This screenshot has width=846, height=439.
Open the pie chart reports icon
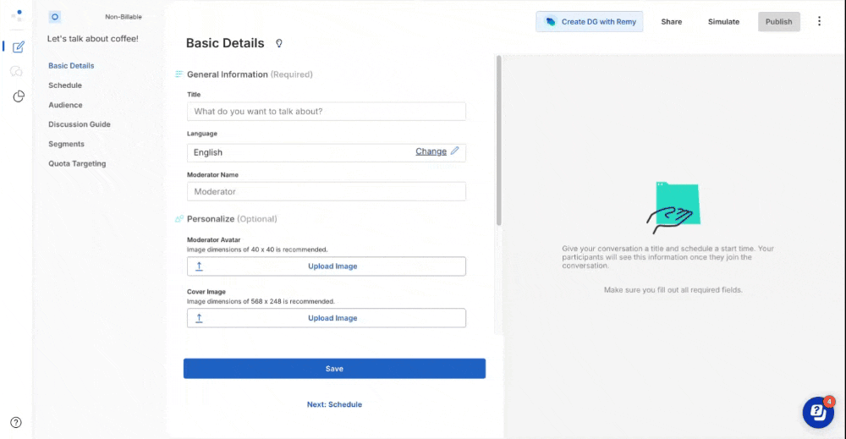(19, 96)
